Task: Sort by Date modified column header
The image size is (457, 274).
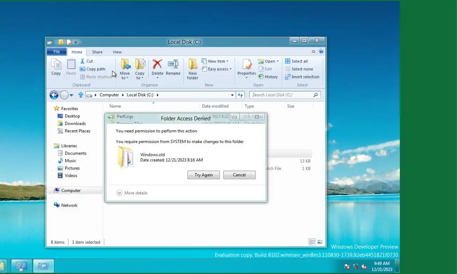Action: 215,106
